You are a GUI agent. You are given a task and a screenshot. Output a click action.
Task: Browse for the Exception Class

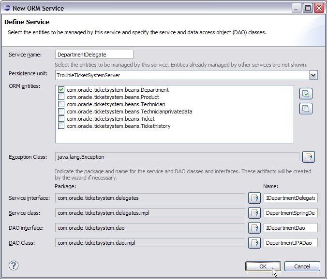click(x=309, y=157)
